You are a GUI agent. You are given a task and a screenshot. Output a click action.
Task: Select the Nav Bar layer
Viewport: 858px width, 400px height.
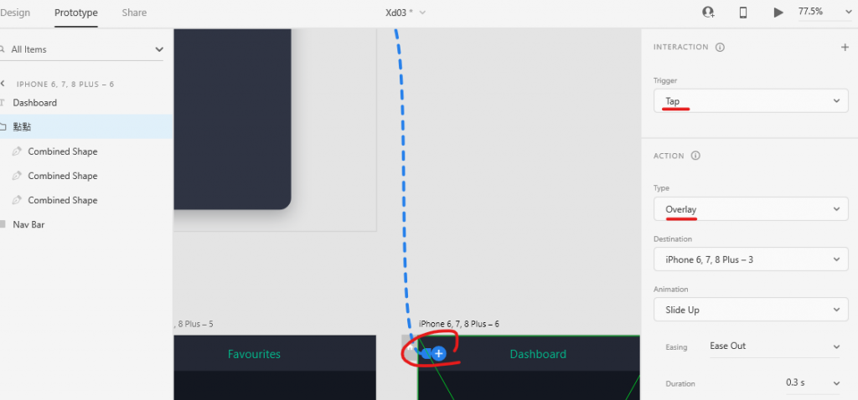coord(28,224)
